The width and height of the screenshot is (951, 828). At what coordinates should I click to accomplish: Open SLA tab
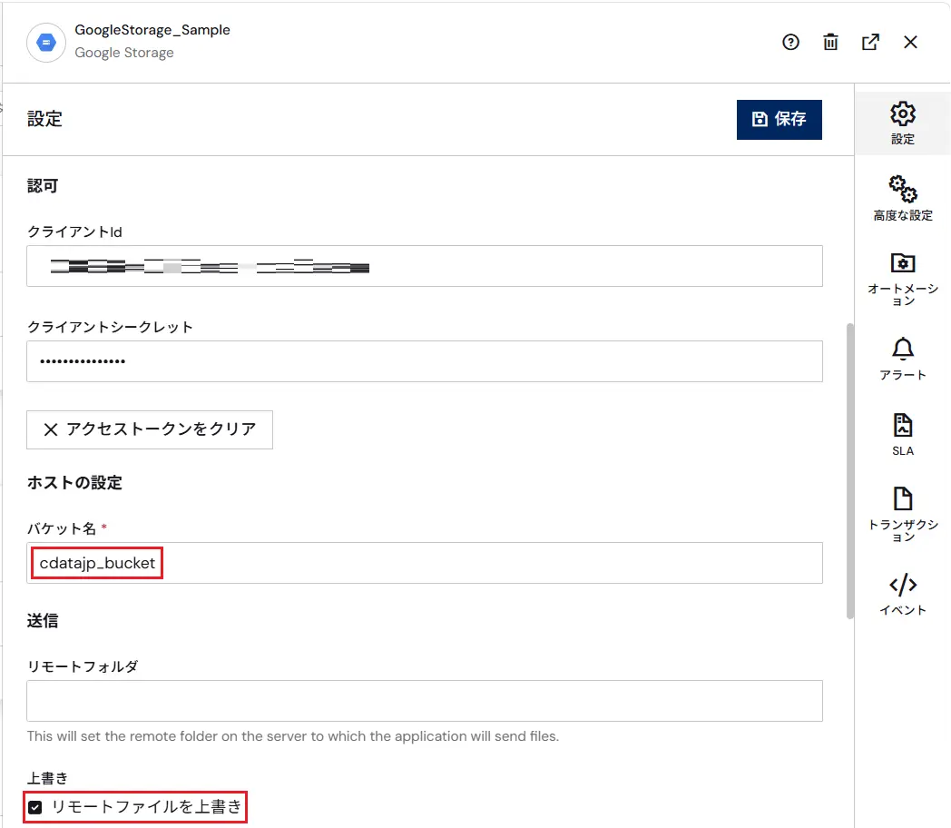pyautogui.click(x=903, y=434)
